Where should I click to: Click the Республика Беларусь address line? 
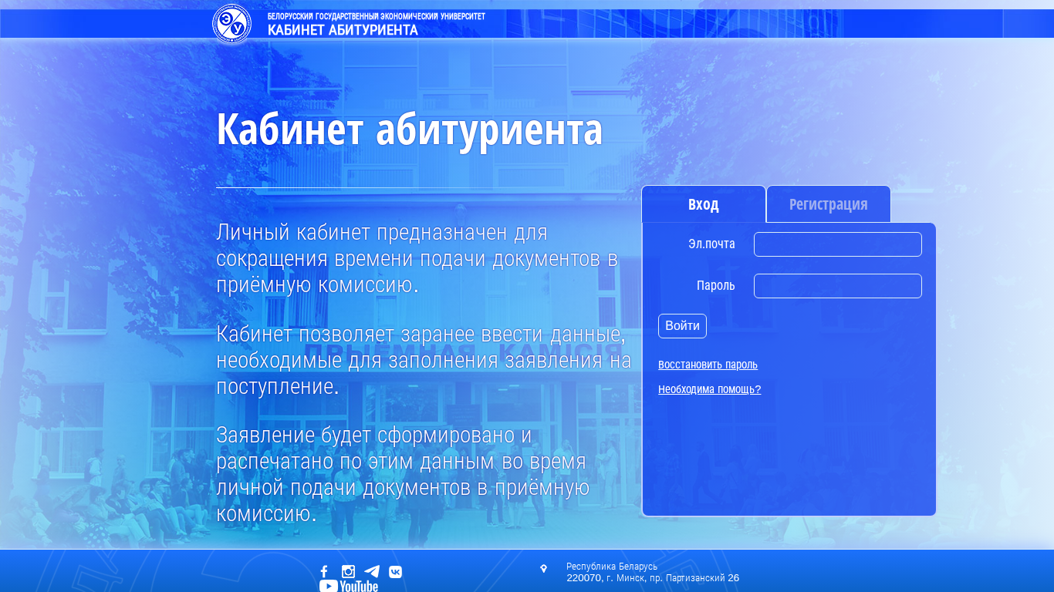click(x=612, y=567)
